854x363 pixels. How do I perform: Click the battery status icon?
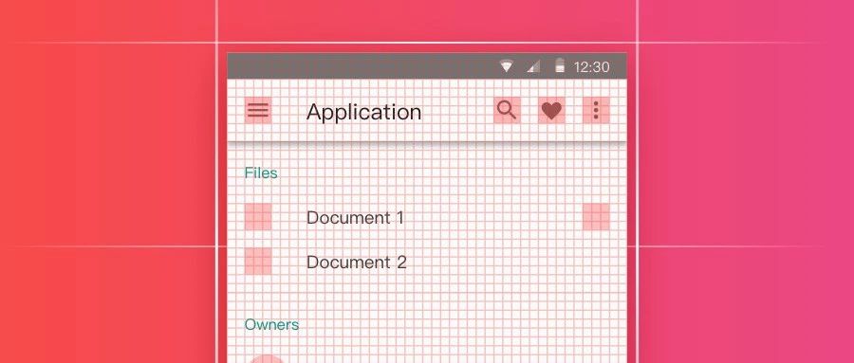click(559, 66)
